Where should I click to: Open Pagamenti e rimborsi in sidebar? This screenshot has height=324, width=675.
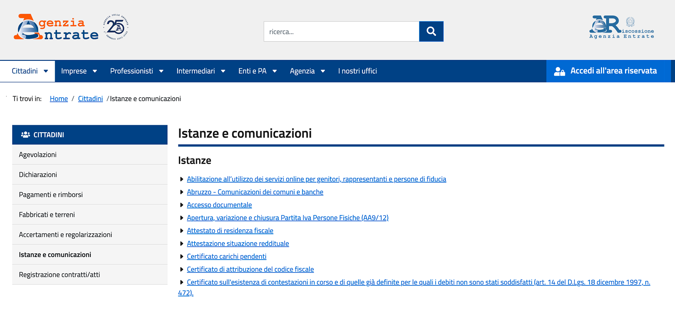coord(51,194)
